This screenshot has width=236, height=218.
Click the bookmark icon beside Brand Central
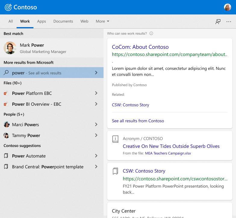[6, 167]
